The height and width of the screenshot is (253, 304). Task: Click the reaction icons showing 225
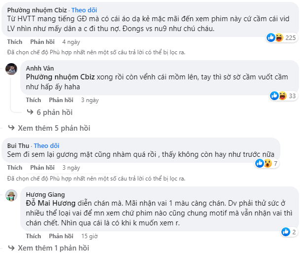coord(274,37)
